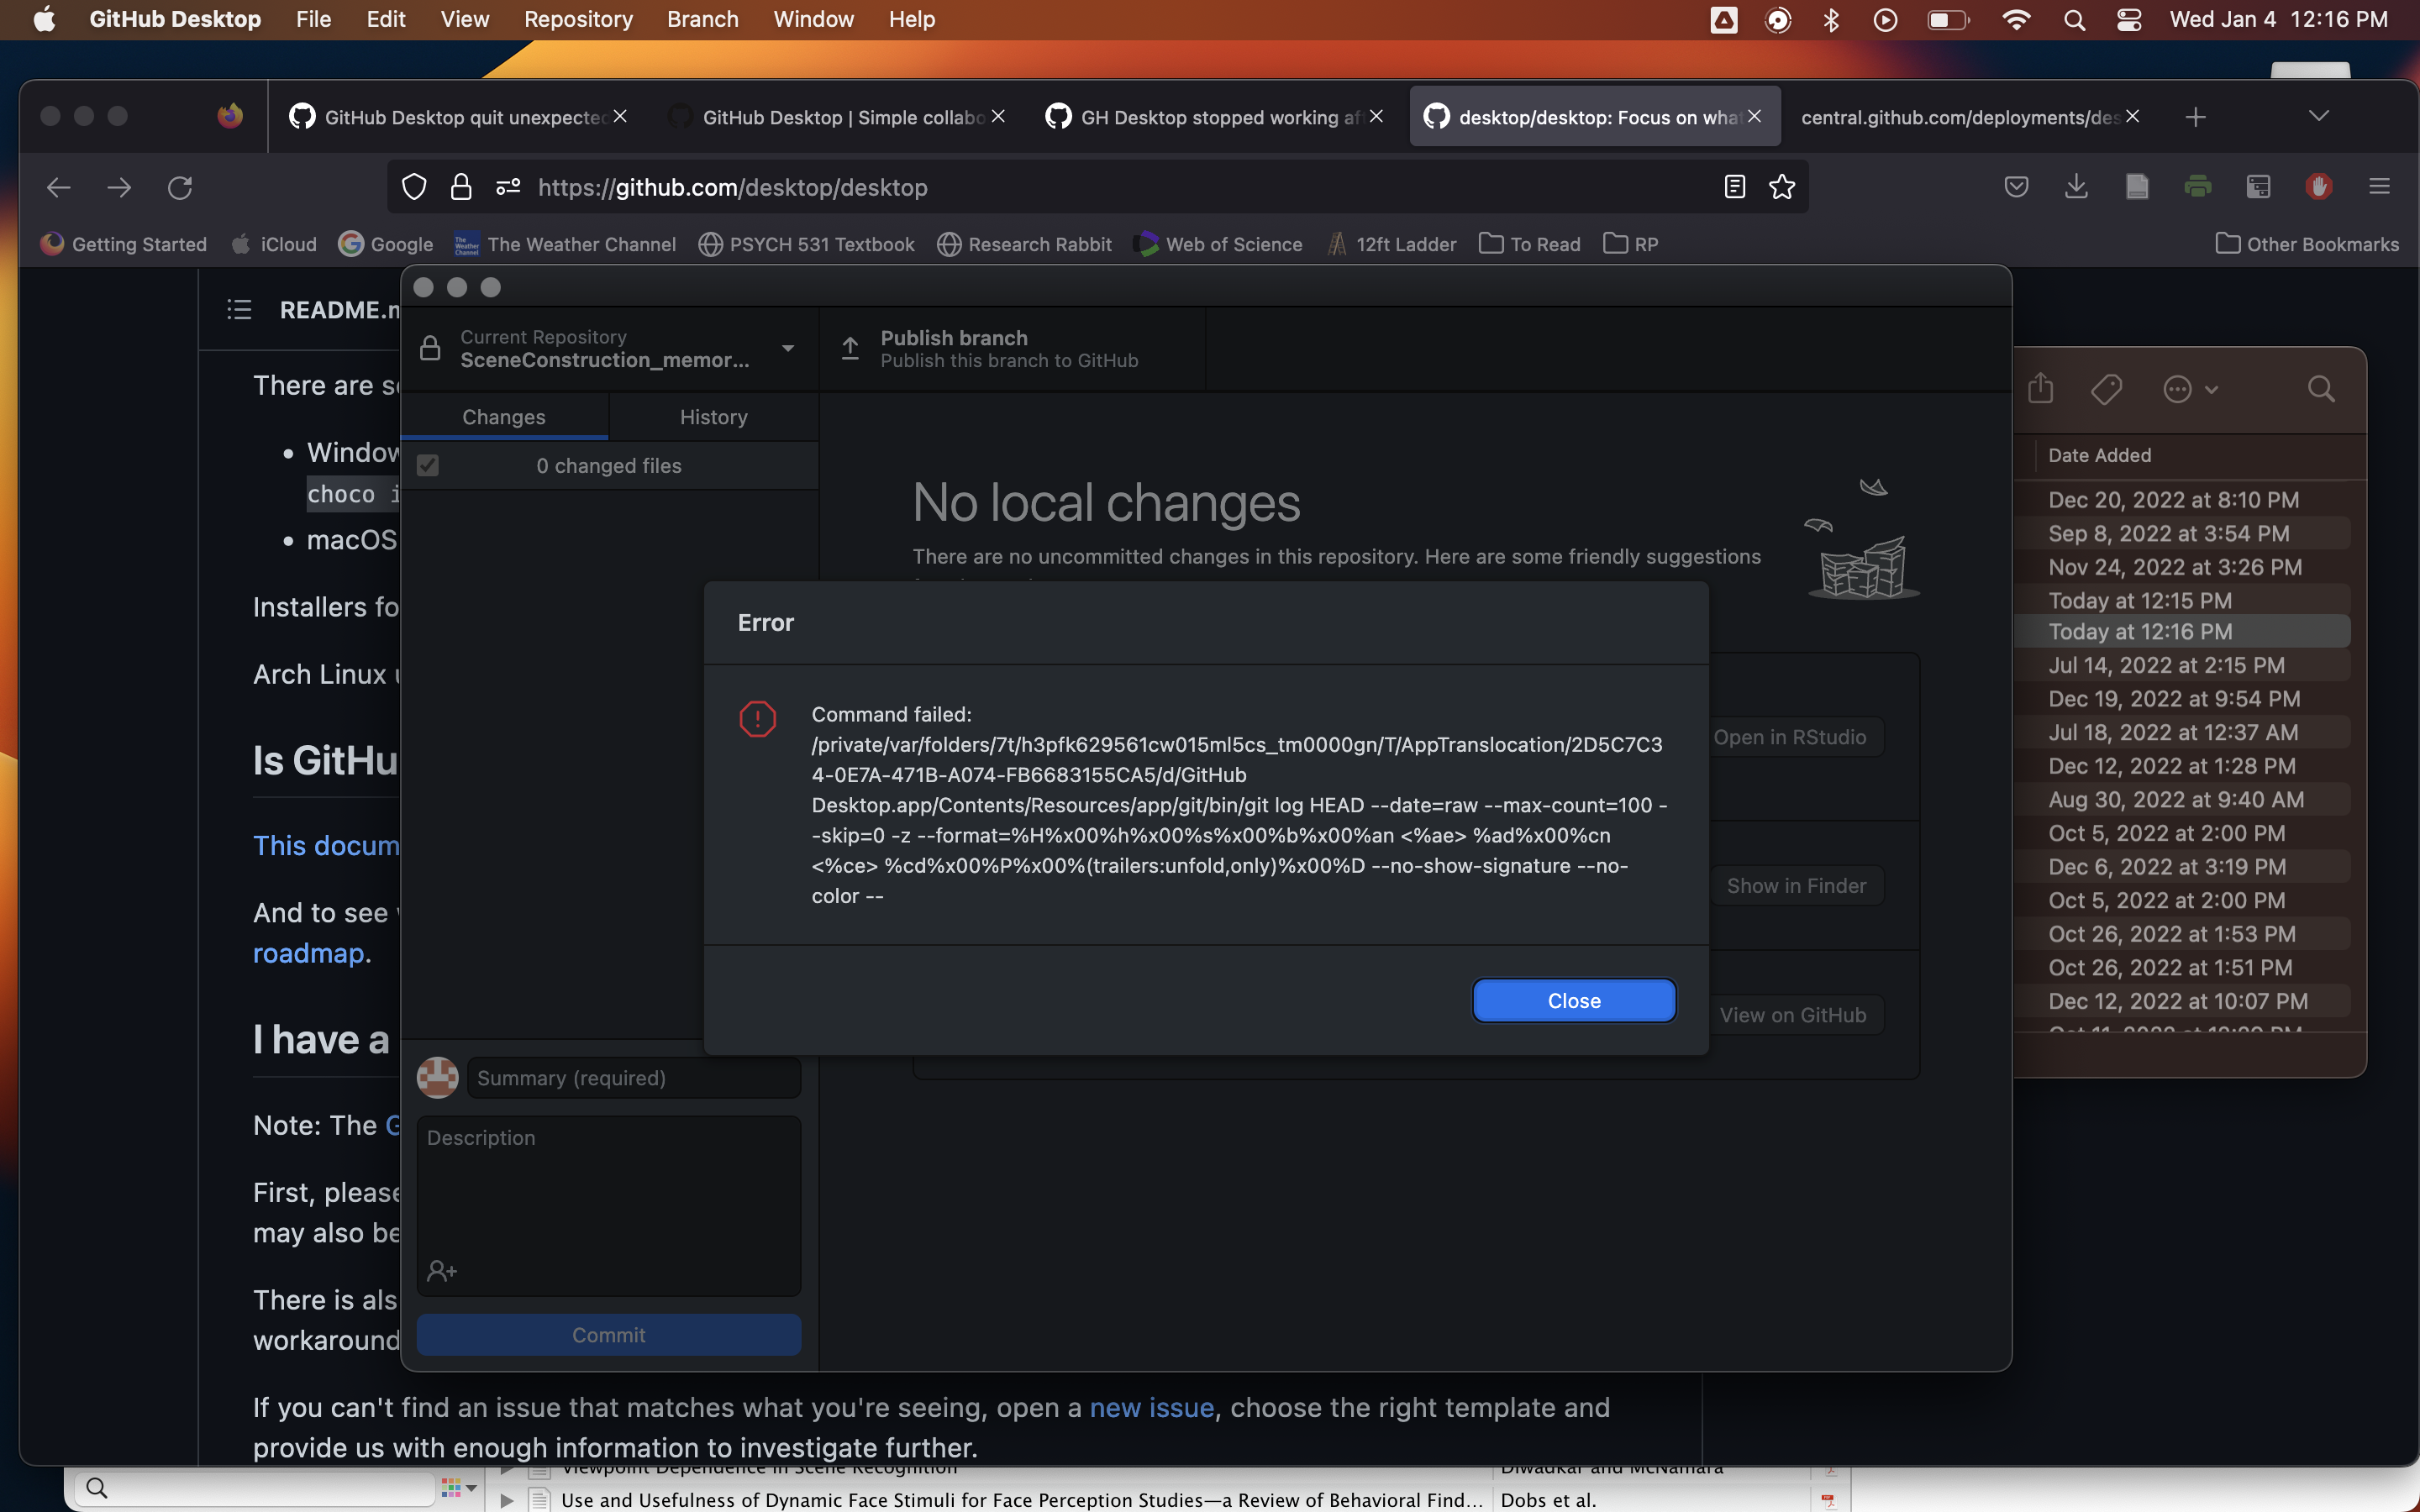Image resolution: width=2420 pixels, height=1512 pixels.
Task: Print the page using the green printer icon
Action: (2199, 186)
